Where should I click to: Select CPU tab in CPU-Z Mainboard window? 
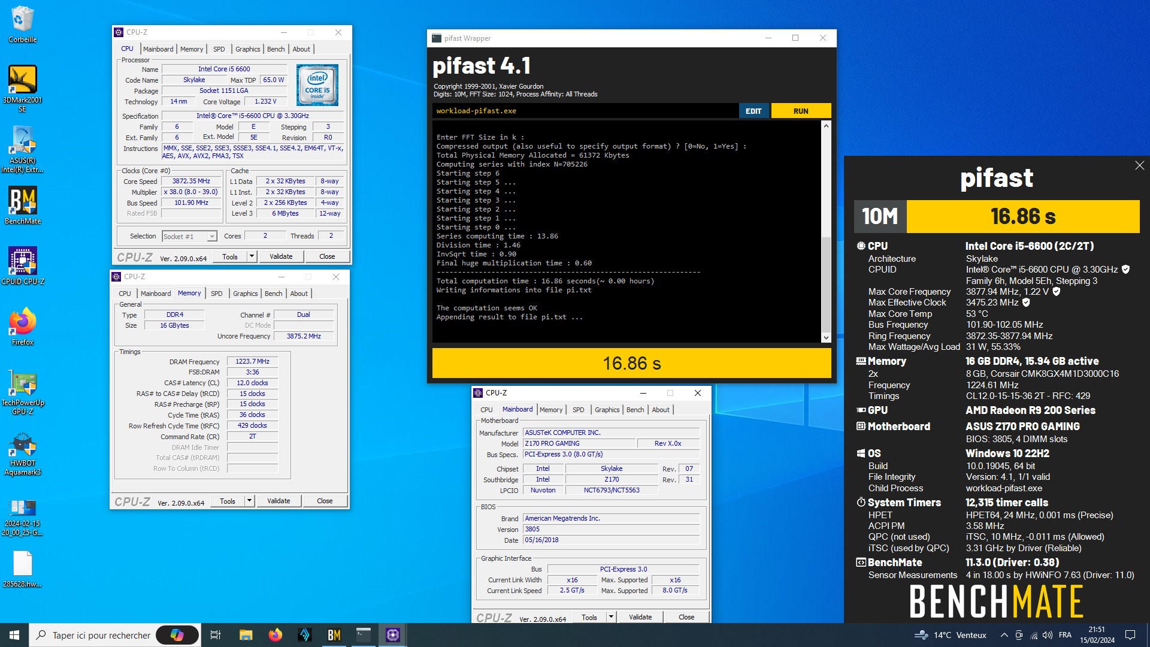pos(486,410)
